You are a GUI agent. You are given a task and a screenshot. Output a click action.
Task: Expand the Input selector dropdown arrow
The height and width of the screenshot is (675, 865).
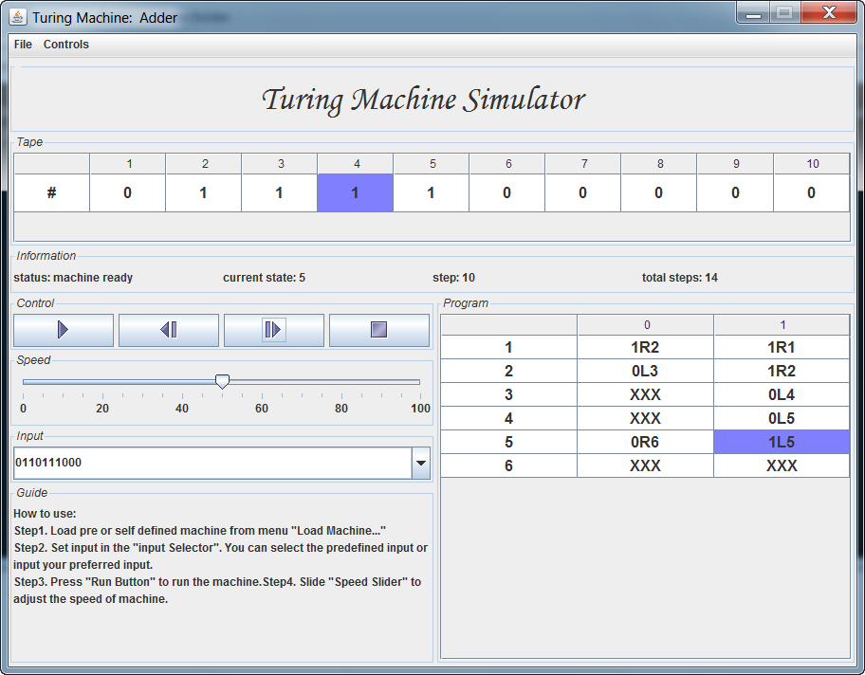(421, 463)
